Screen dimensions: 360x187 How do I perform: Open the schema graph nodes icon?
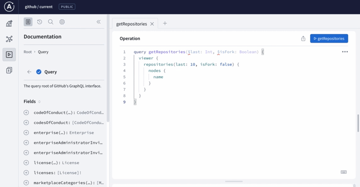click(9, 39)
